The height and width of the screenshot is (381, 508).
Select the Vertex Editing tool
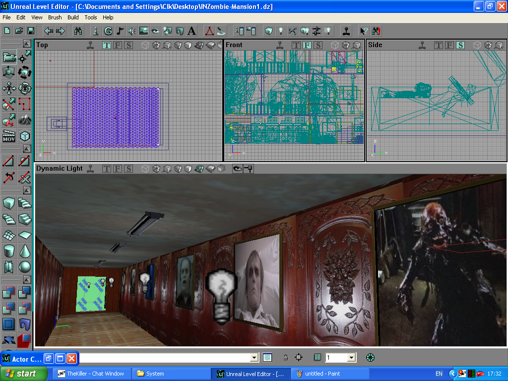point(25,57)
